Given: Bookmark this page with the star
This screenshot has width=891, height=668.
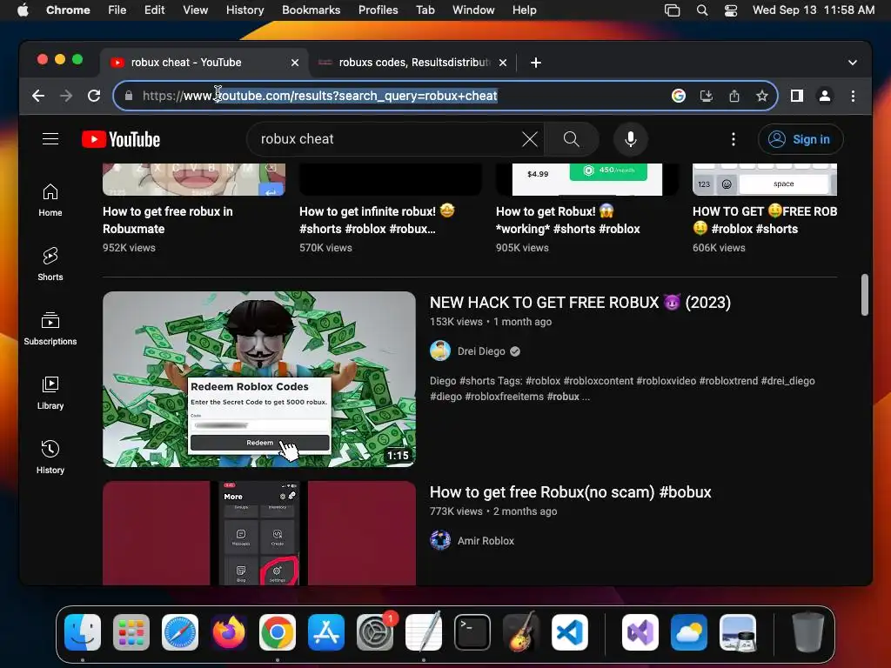Looking at the screenshot, I should click(762, 96).
